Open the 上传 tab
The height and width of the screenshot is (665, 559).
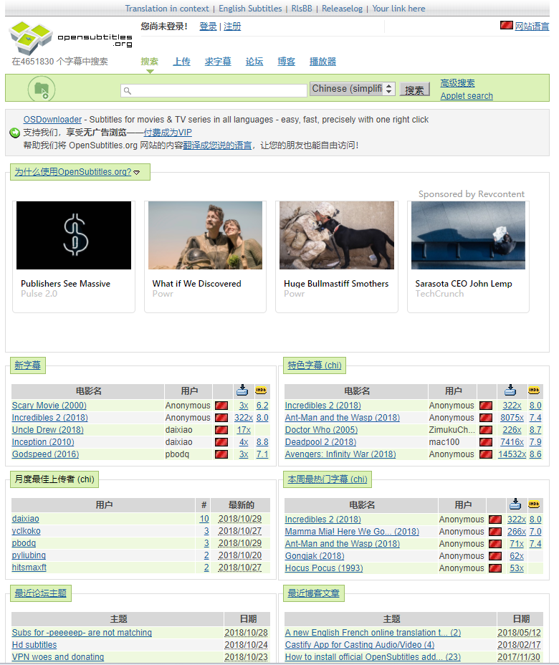(x=181, y=62)
